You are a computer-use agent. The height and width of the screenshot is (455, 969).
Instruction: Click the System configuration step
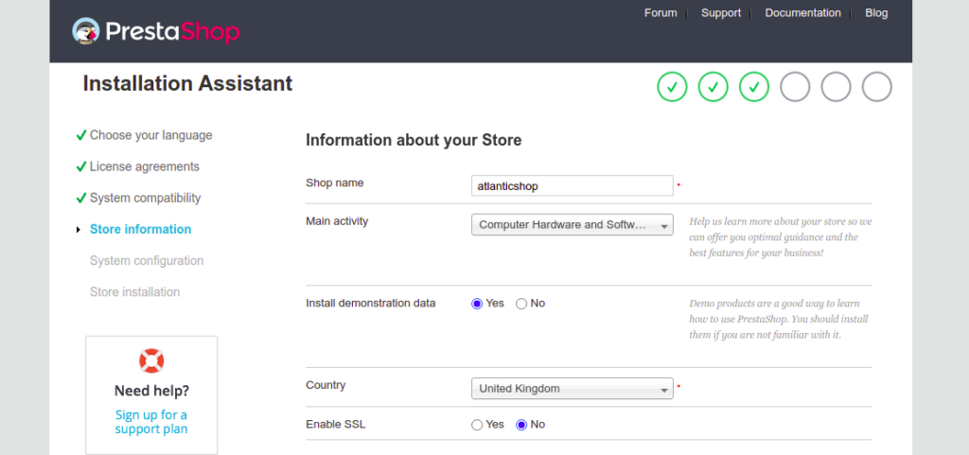point(147,260)
